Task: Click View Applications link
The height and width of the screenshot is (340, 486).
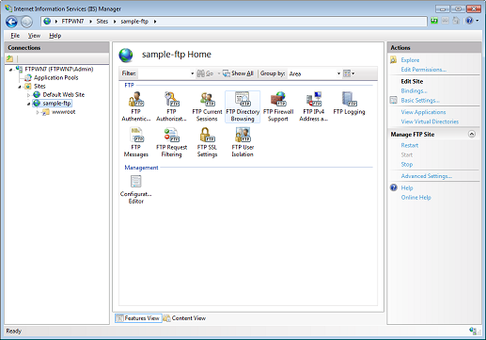Action: click(x=423, y=112)
